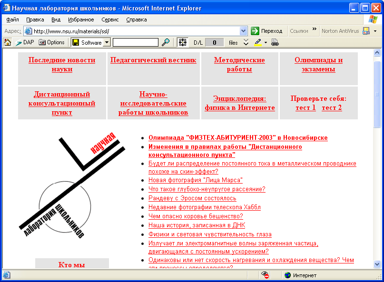Click the magnifying glass search icon

166,42
